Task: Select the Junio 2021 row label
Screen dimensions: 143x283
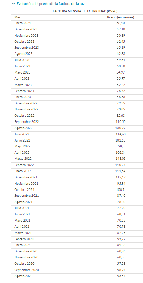Action: pyautogui.click(x=22, y=214)
